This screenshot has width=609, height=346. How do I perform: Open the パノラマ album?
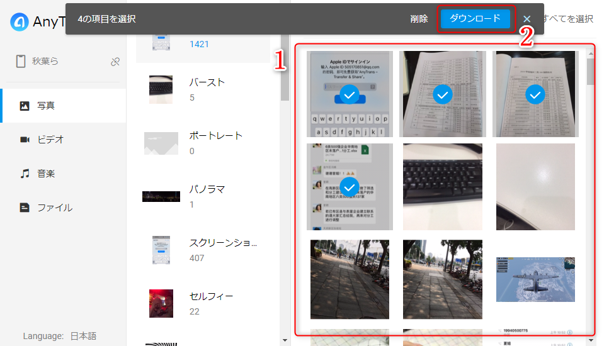[x=203, y=197]
